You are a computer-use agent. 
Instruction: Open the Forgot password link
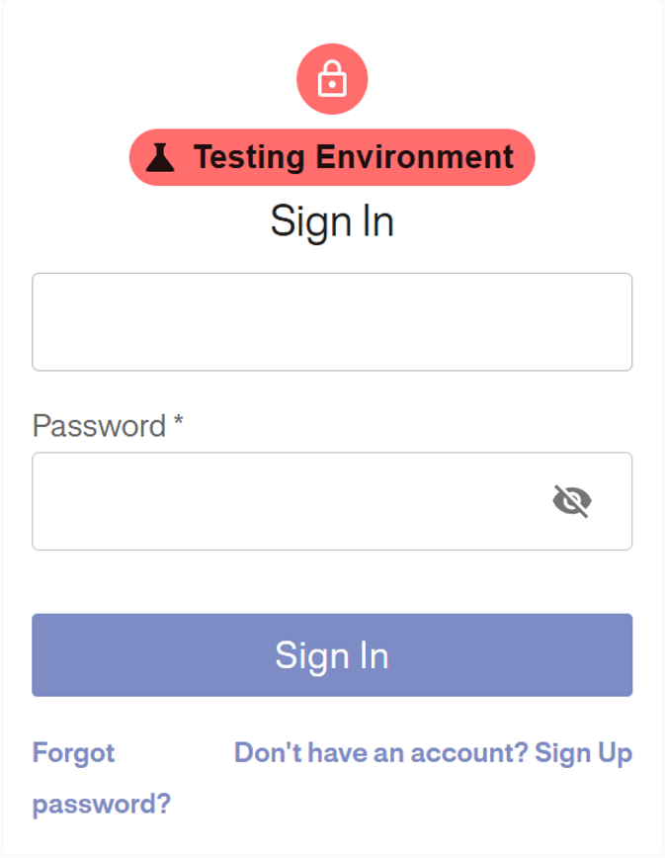tap(89, 776)
